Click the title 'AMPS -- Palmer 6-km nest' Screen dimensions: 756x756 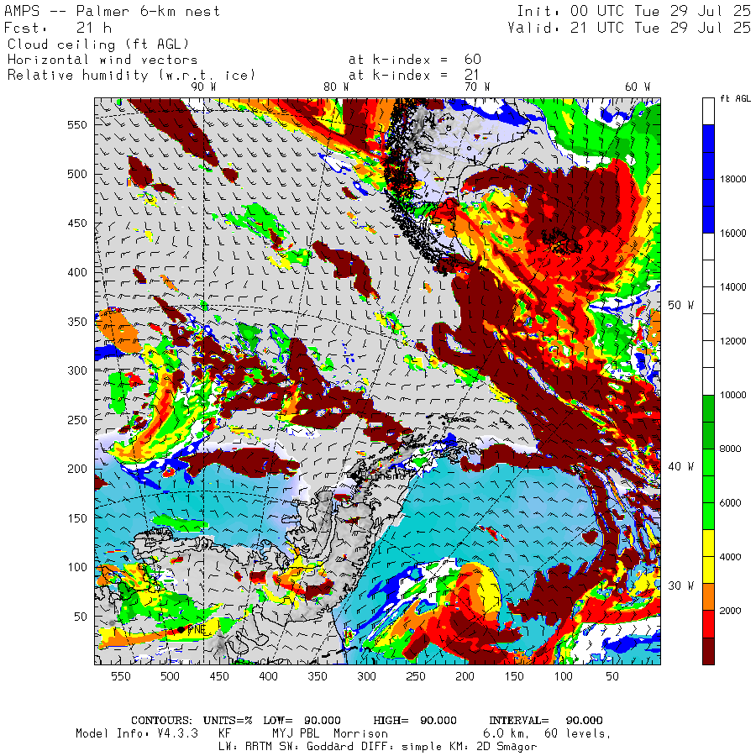tap(112, 11)
